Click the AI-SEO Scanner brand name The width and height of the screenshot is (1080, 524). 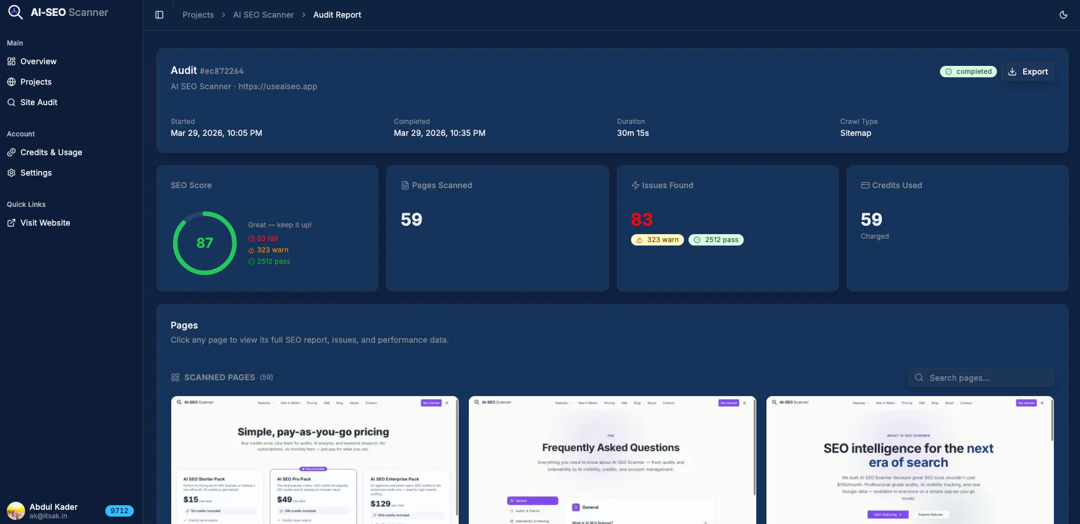69,12
